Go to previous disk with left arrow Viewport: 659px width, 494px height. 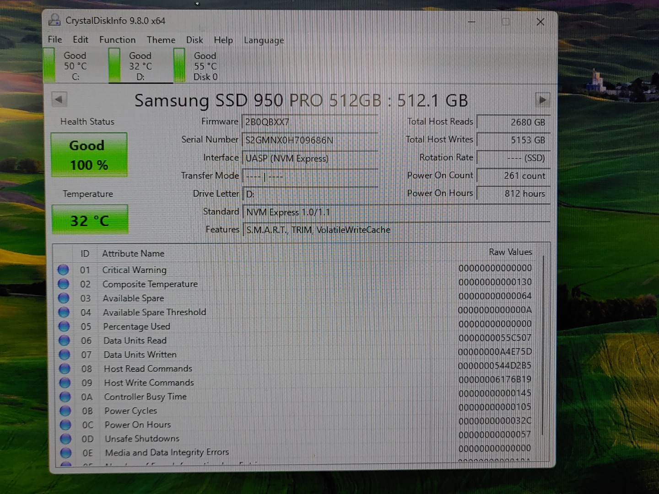59,99
